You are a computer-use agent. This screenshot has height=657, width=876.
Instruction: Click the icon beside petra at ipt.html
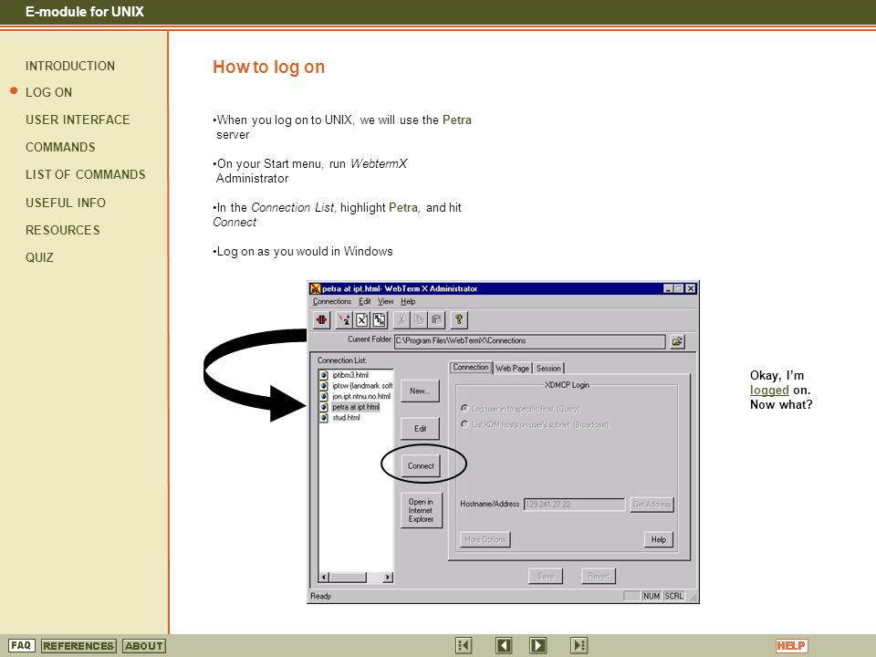[x=323, y=407]
